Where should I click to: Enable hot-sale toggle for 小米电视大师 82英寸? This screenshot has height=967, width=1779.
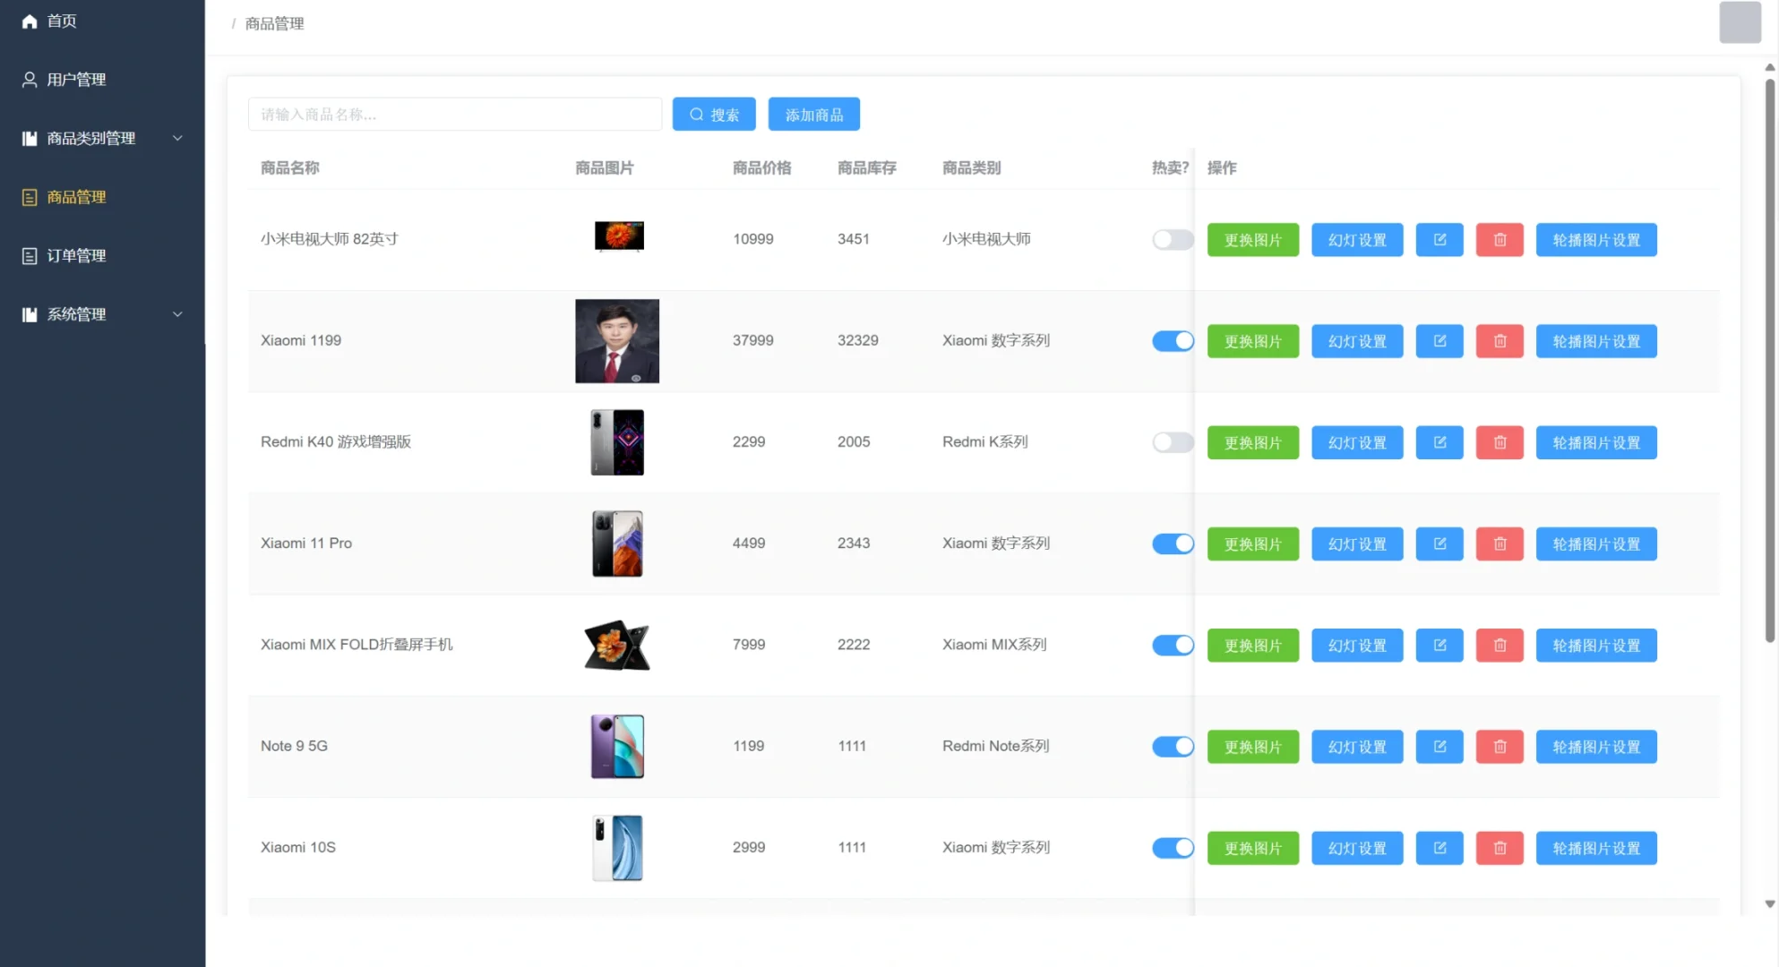[x=1172, y=240]
